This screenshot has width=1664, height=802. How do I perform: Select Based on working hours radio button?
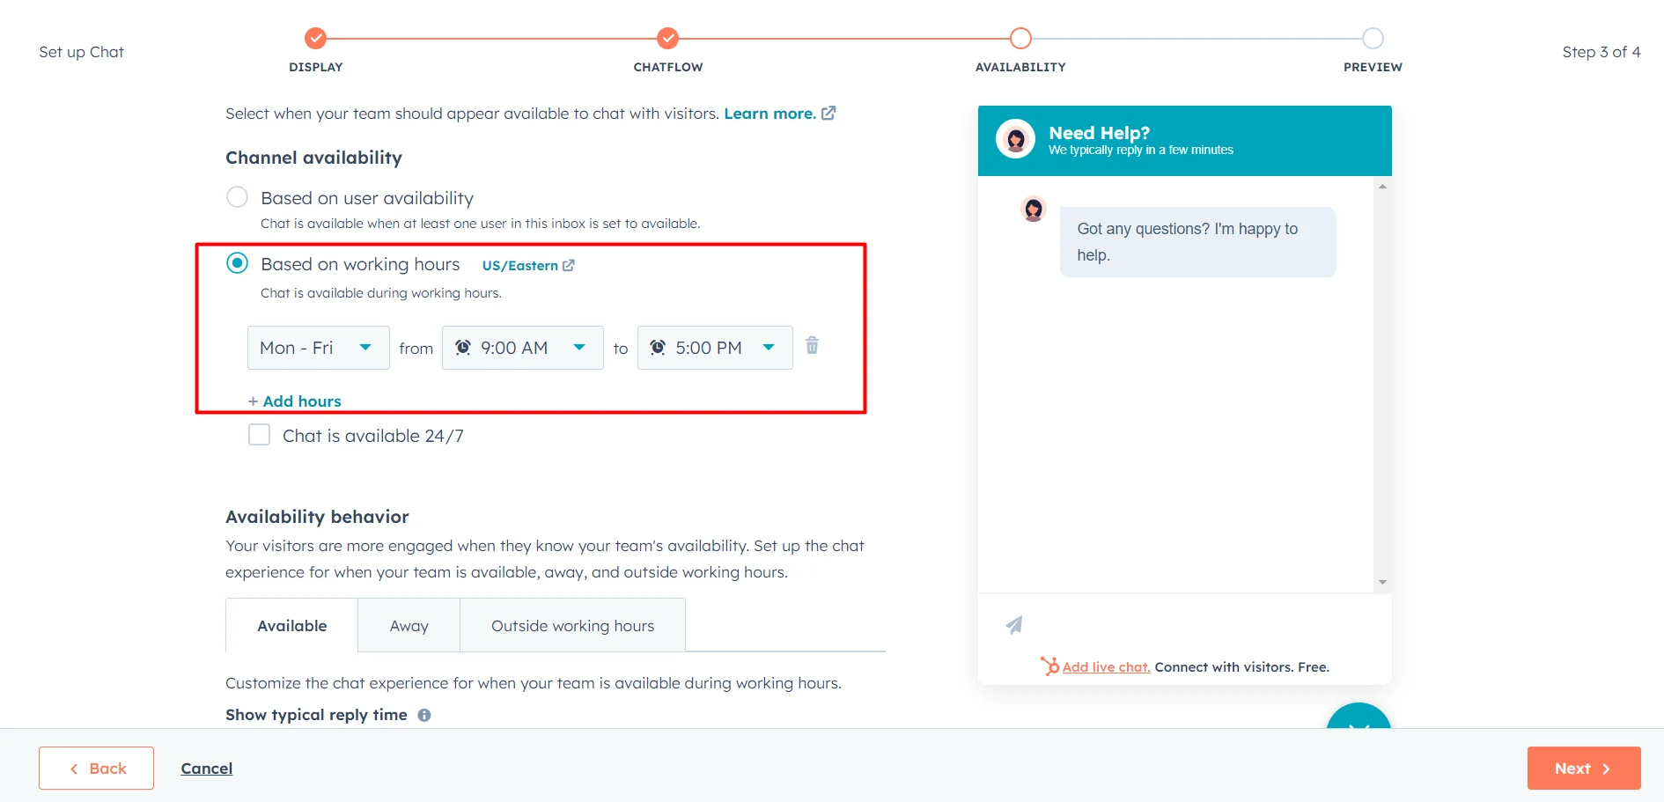point(237,263)
